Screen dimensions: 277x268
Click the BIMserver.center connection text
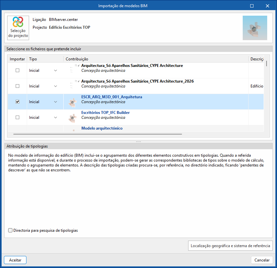63,20
